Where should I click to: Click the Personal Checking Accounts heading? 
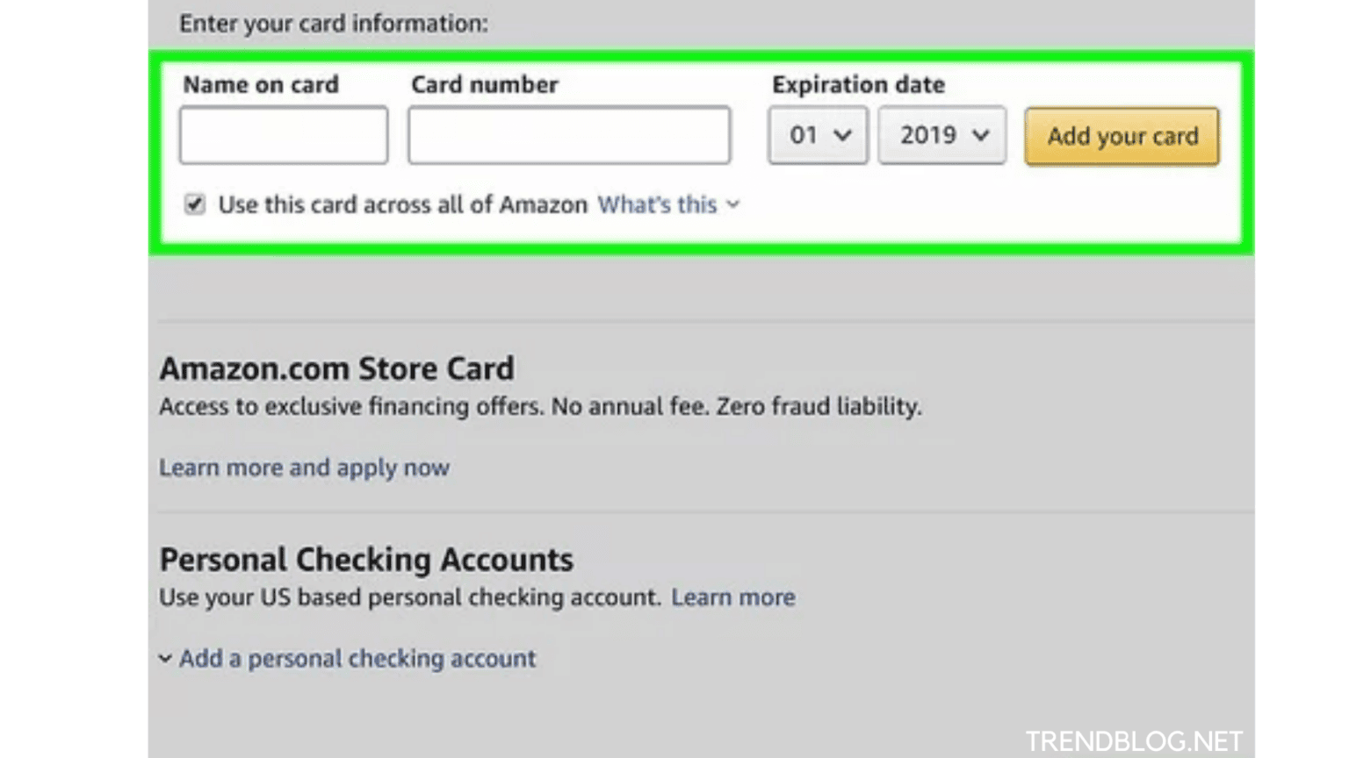366,559
